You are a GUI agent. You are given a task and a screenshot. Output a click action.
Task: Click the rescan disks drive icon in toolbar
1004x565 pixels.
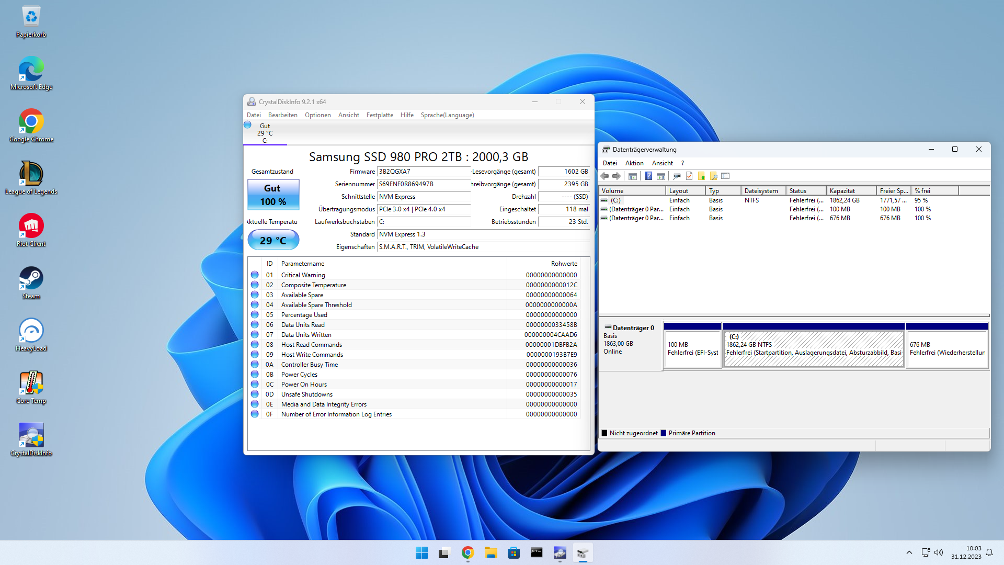(x=677, y=176)
